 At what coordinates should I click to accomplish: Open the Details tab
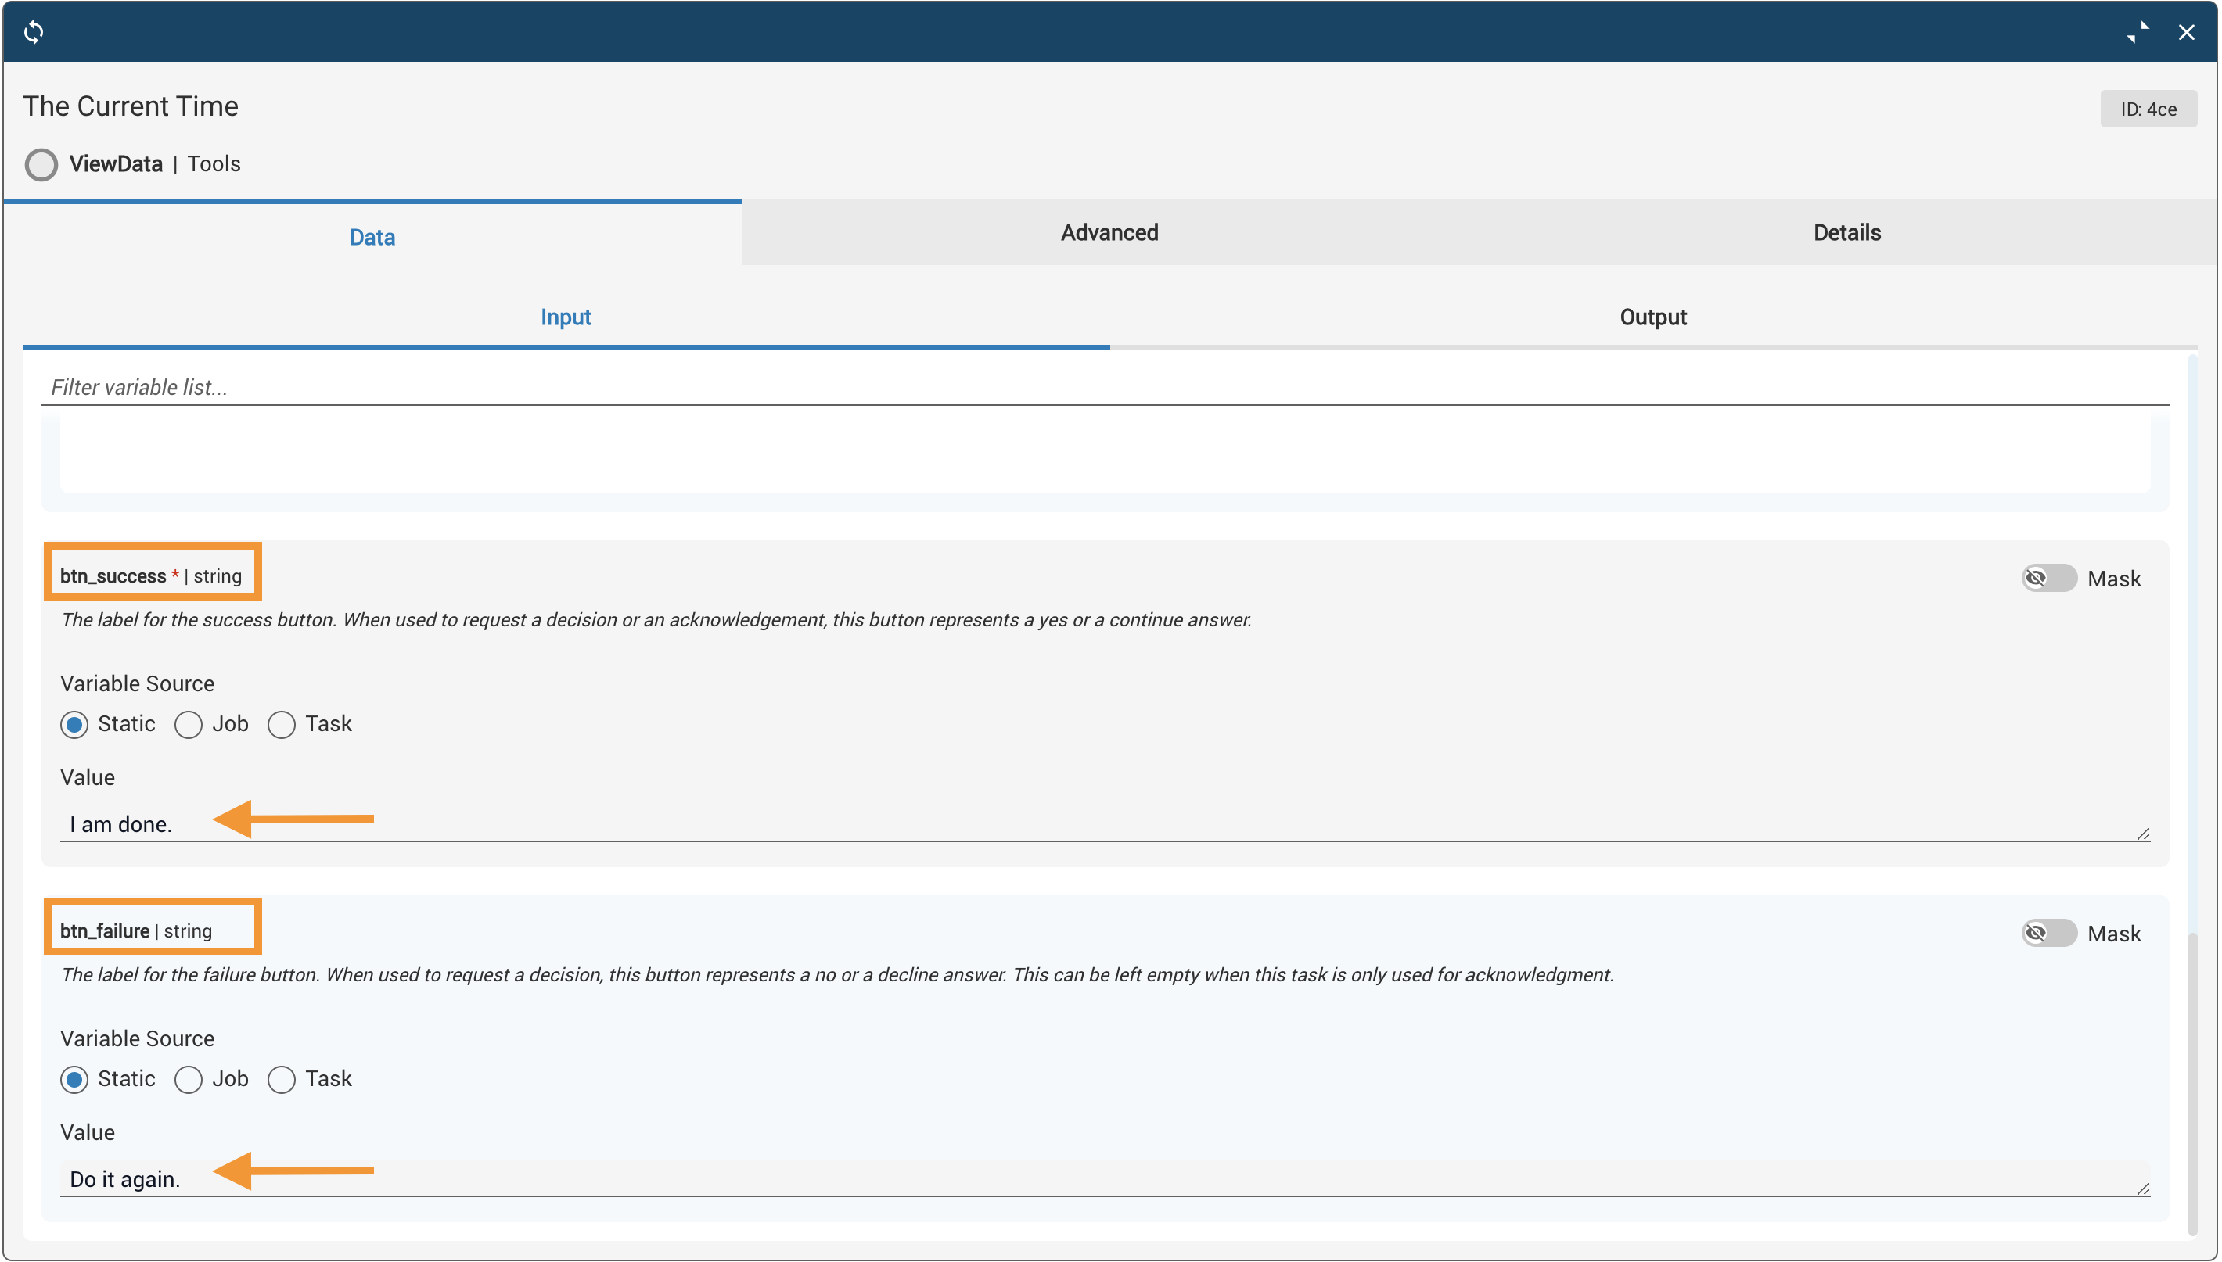(x=1846, y=232)
